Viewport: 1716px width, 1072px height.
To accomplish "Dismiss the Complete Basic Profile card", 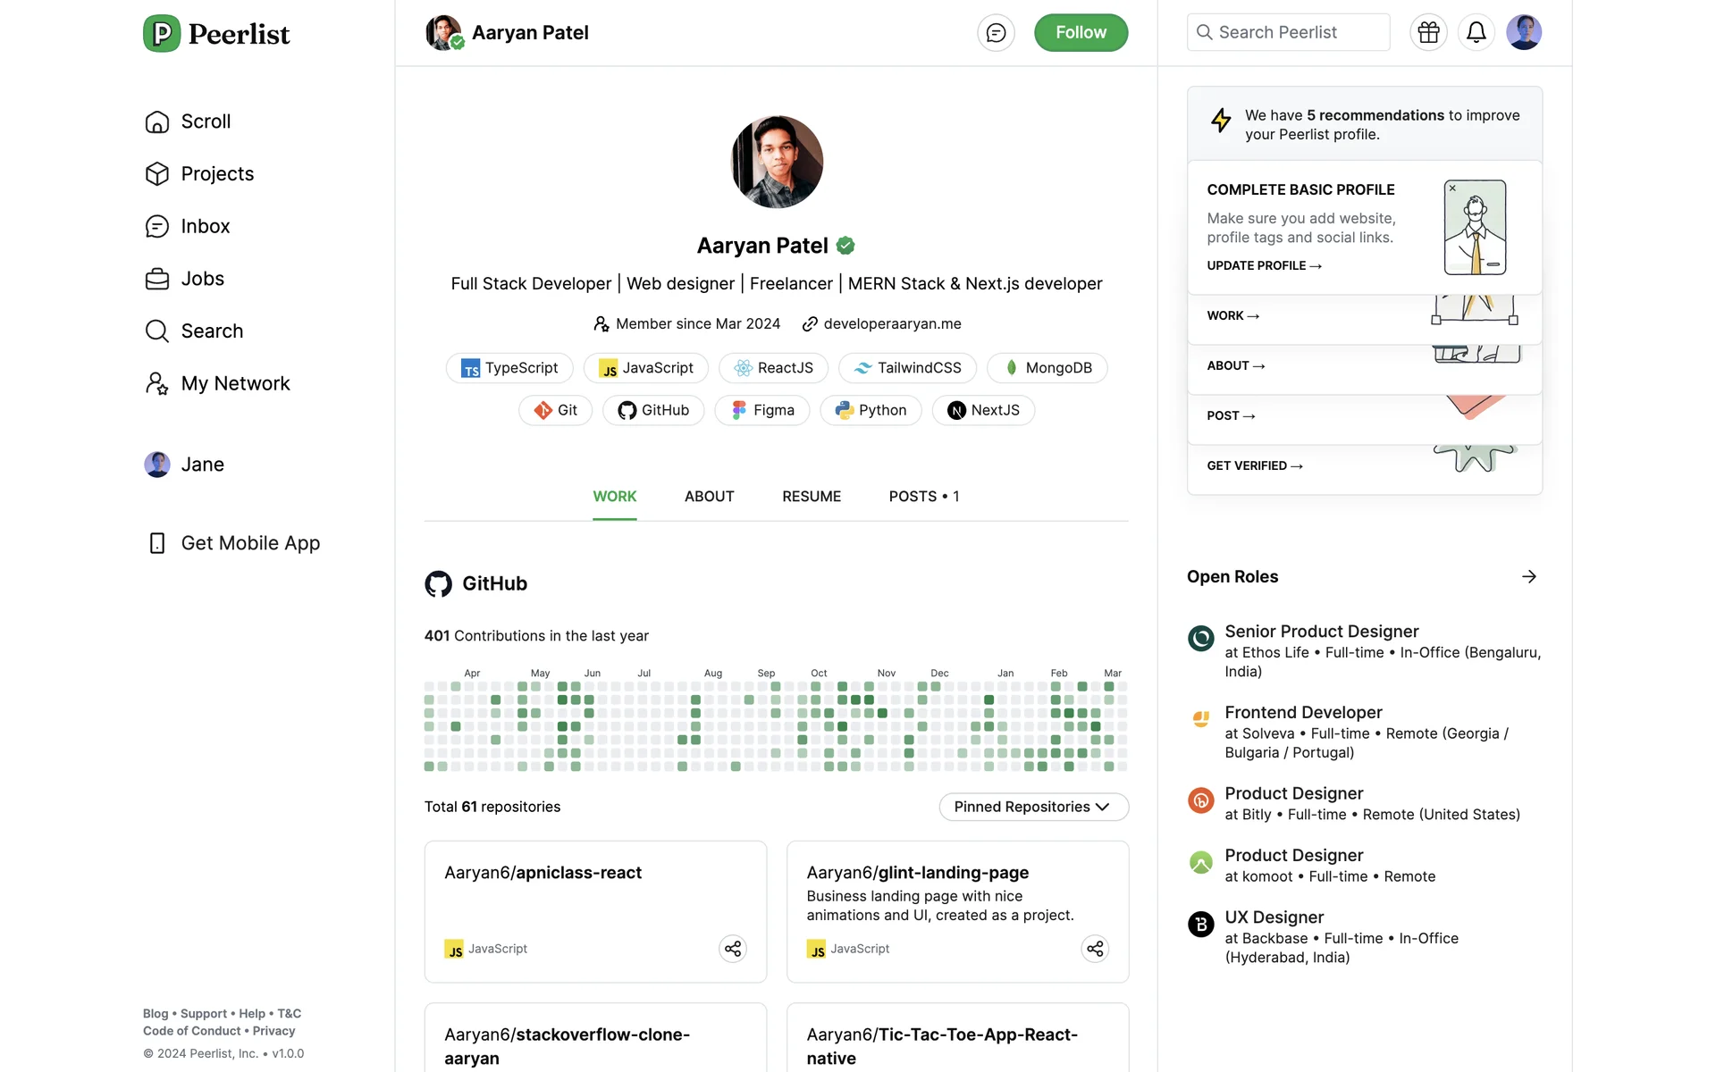I will point(1452,188).
